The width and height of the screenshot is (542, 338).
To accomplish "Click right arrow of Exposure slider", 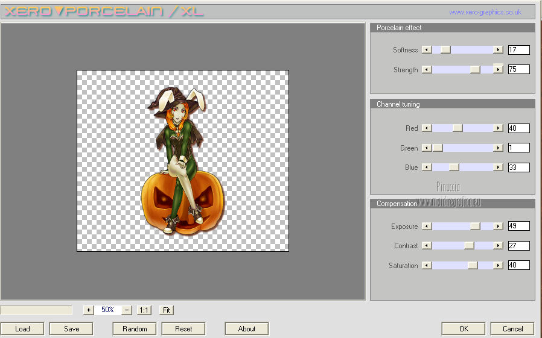I will tap(498, 227).
